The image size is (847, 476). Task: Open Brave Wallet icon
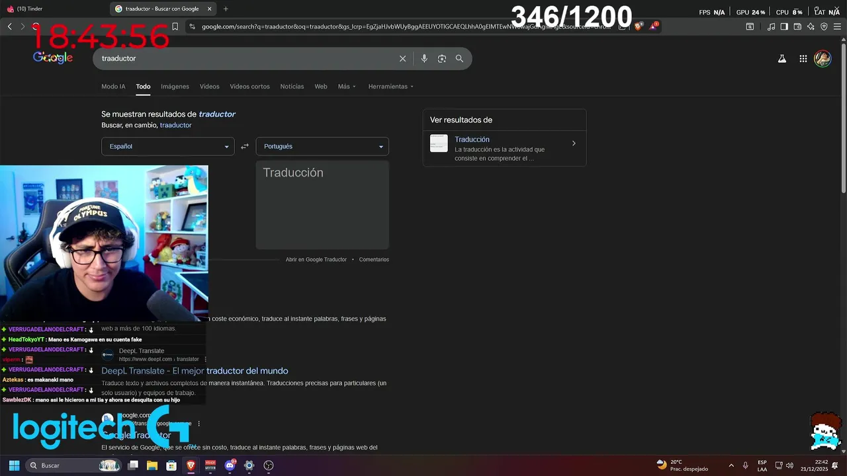click(797, 26)
